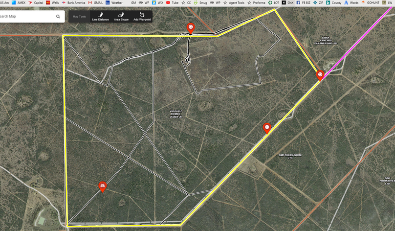
Task: Click the search magnifier icon
Action: 58,17
